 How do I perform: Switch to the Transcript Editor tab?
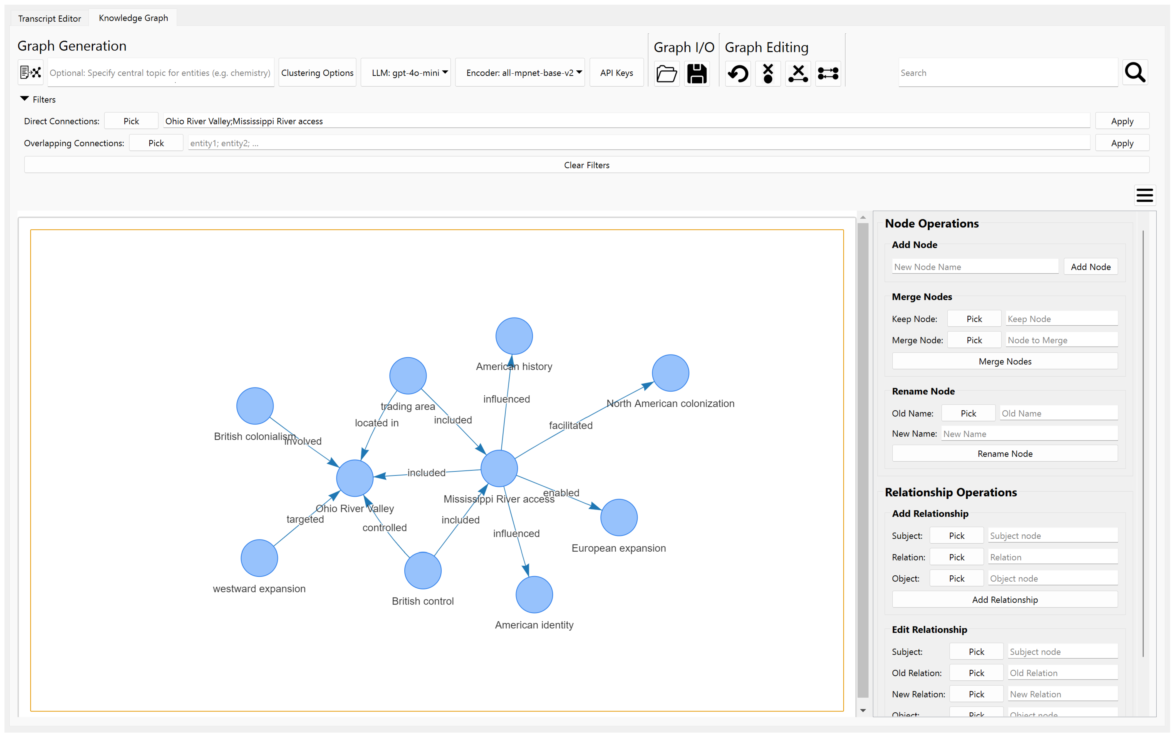[x=49, y=19]
